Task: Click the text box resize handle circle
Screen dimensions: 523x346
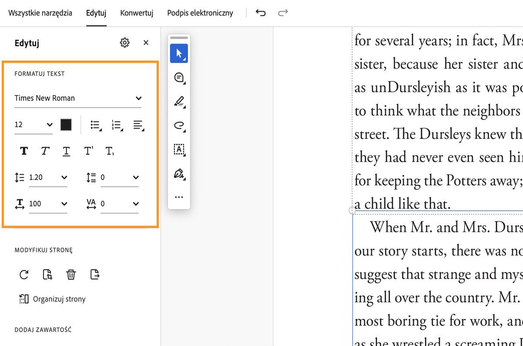Action: (x=352, y=211)
